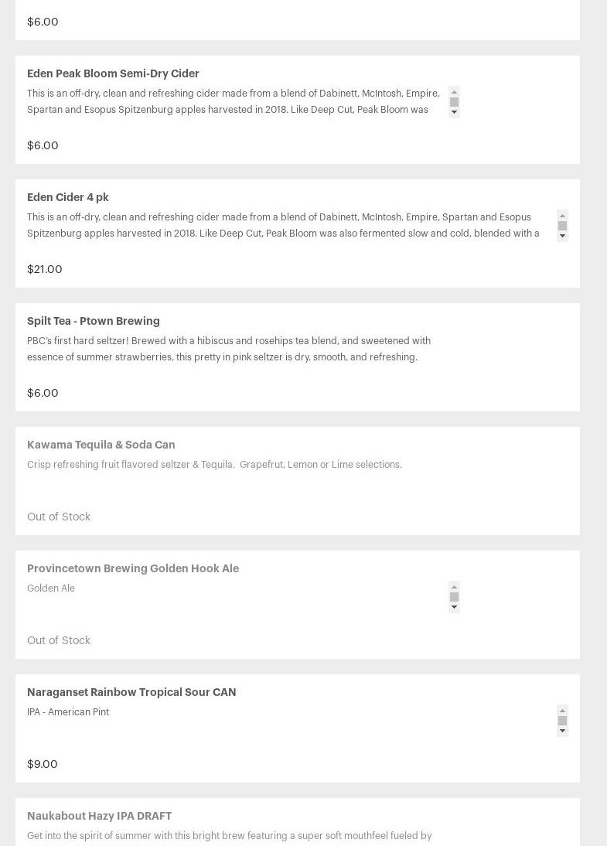
Task: Click the $21.00 price on Eden Cider
Action: click(x=45, y=268)
